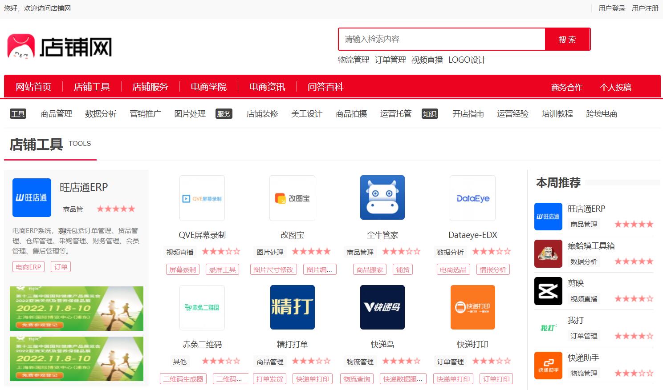Click the 店铺网 logo

pos(60,47)
